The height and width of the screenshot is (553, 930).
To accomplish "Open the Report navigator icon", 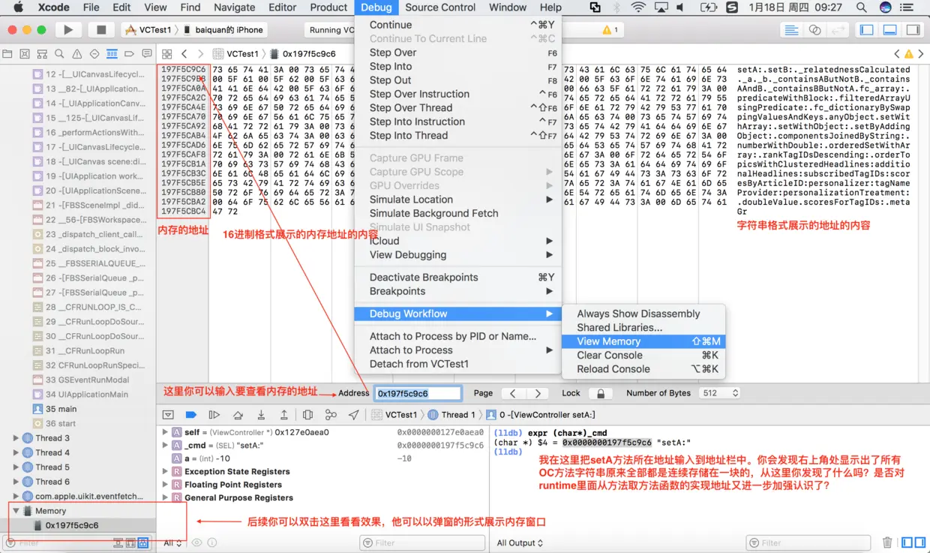I will pyautogui.click(x=145, y=54).
